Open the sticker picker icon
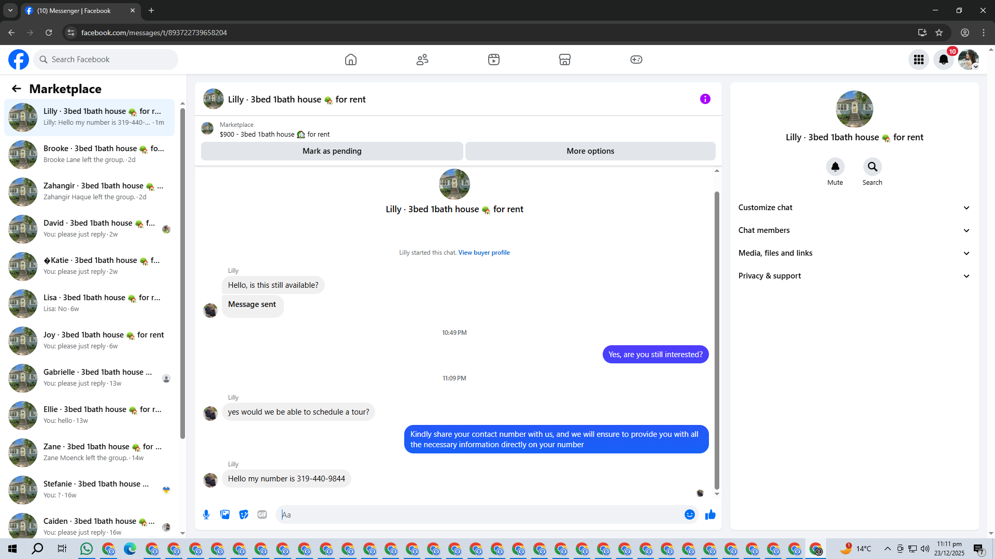The image size is (995, 559). click(x=244, y=514)
